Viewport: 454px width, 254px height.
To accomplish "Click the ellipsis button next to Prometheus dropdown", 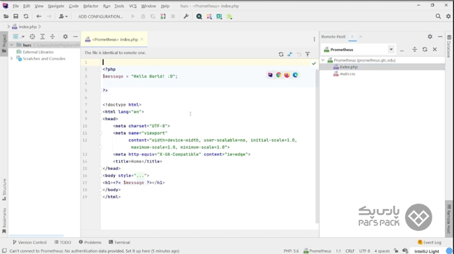I will pos(402,50).
